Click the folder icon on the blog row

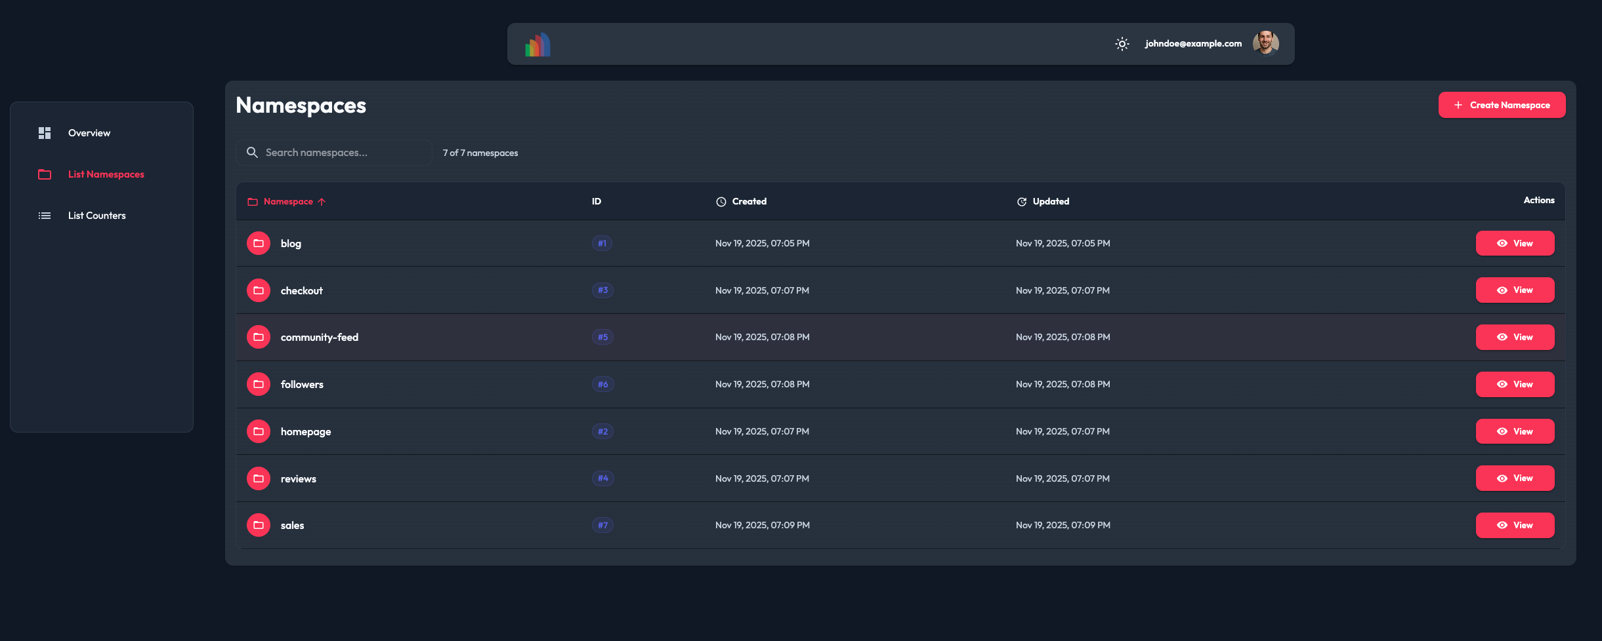(x=258, y=243)
